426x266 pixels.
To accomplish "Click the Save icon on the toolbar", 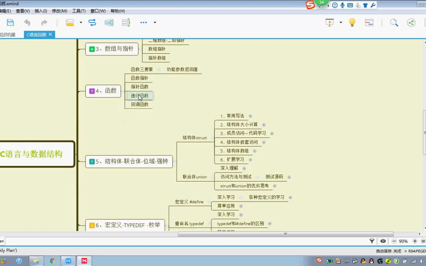I will pyautogui.click(x=10, y=22).
